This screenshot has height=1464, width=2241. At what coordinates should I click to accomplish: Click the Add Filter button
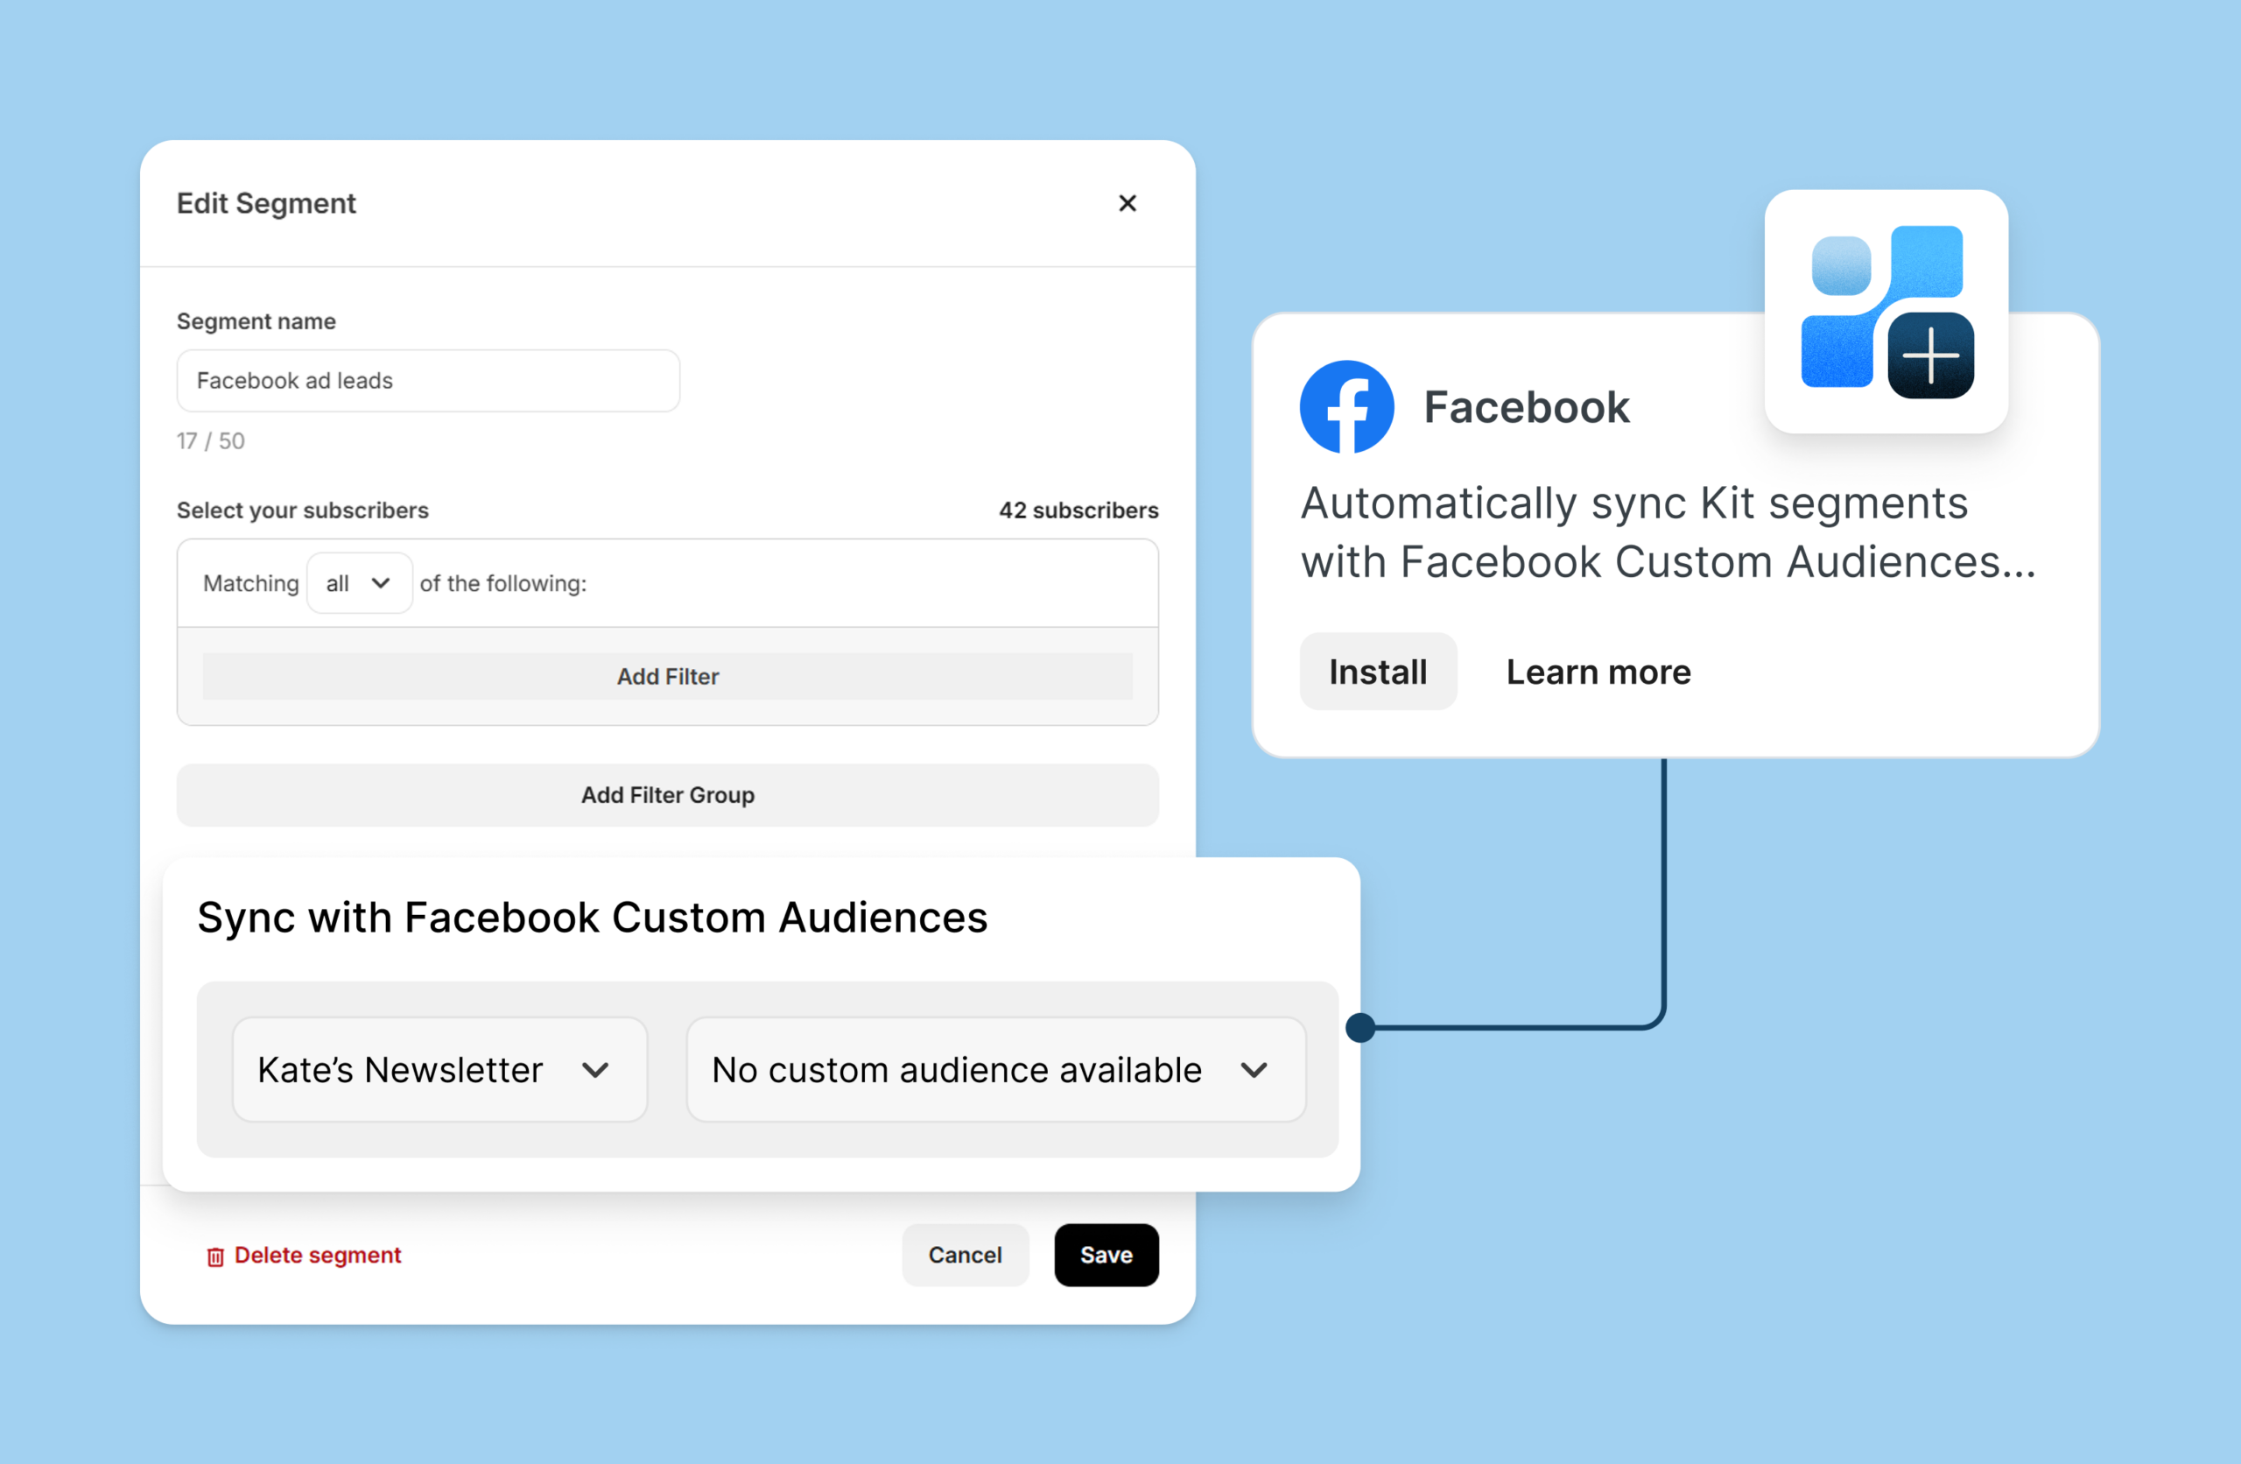(668, 677)
